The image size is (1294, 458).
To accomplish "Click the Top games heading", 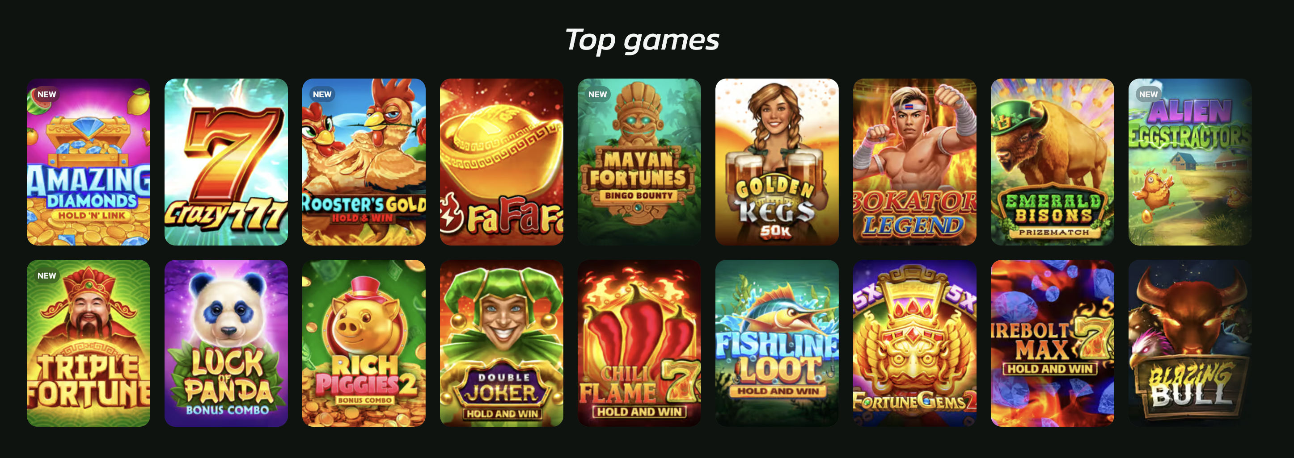I will coord(642,40).
